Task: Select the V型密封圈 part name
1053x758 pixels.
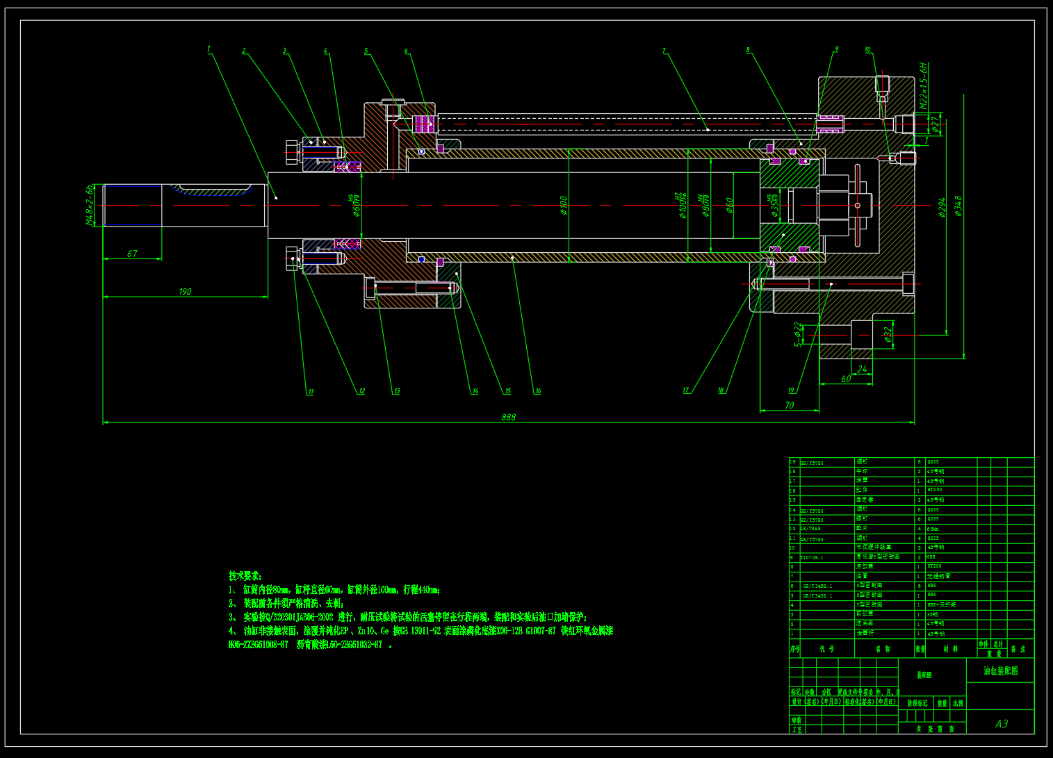Action: 870,604
